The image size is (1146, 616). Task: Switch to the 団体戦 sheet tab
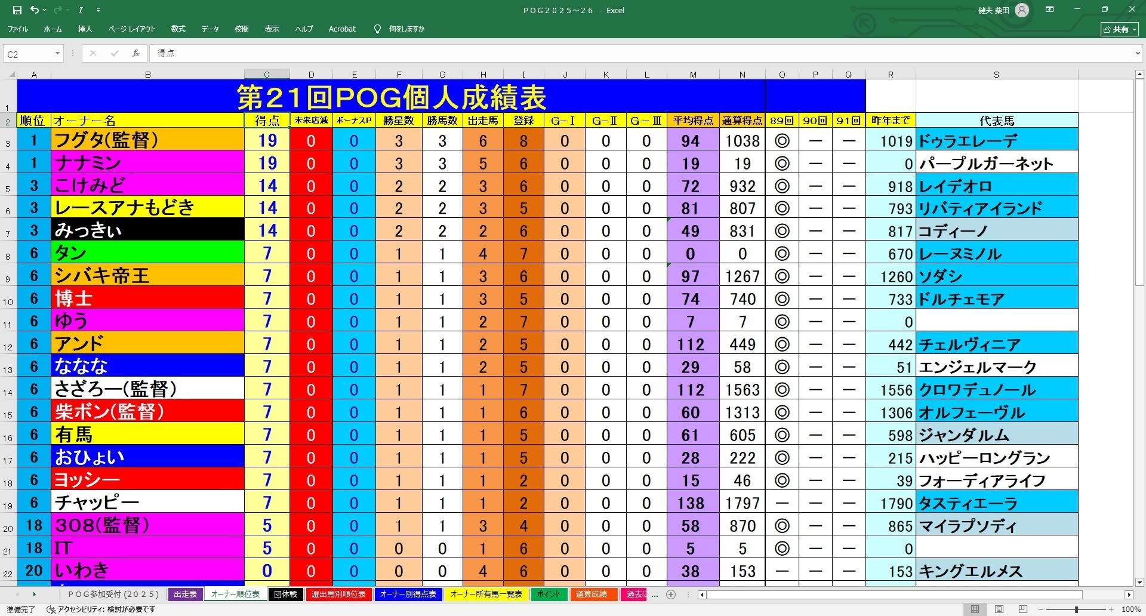click(285, 595)
